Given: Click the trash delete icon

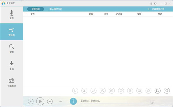Looking at the screenshot, I should 130,91.
